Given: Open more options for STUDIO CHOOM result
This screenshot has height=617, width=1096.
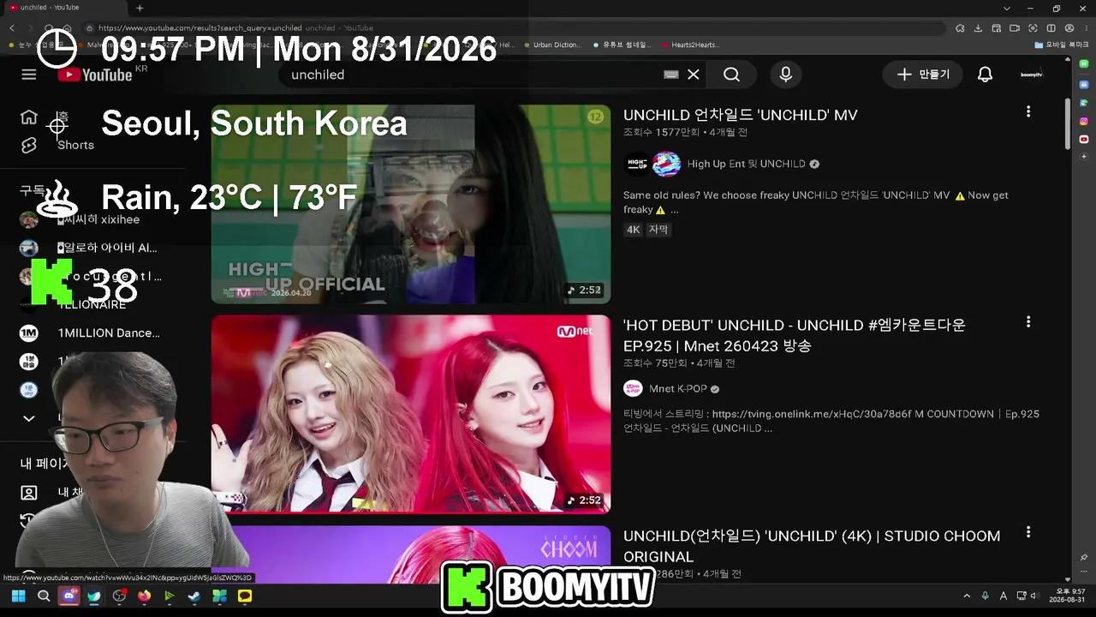Looking at the screenshot, I should (x=1028, y=532).
